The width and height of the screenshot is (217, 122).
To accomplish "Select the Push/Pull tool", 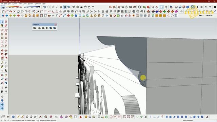I will (6, 50).
